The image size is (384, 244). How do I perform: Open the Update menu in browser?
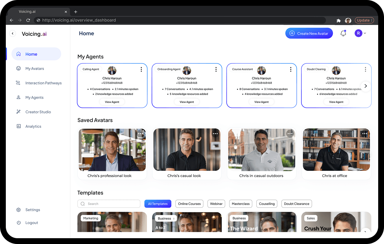364,20
